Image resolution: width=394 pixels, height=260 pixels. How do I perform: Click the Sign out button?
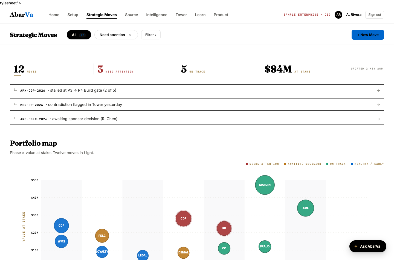pos(375,15)
